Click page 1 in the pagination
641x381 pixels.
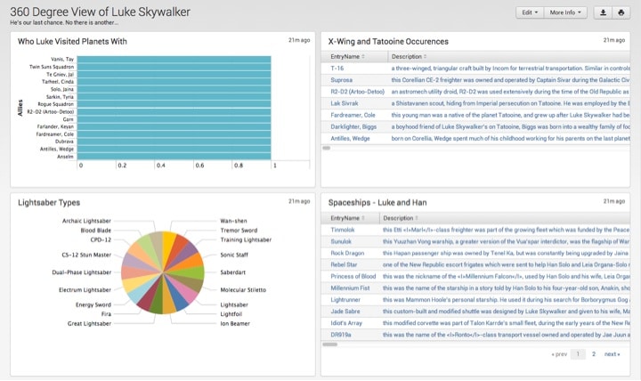tap(578, 354)
